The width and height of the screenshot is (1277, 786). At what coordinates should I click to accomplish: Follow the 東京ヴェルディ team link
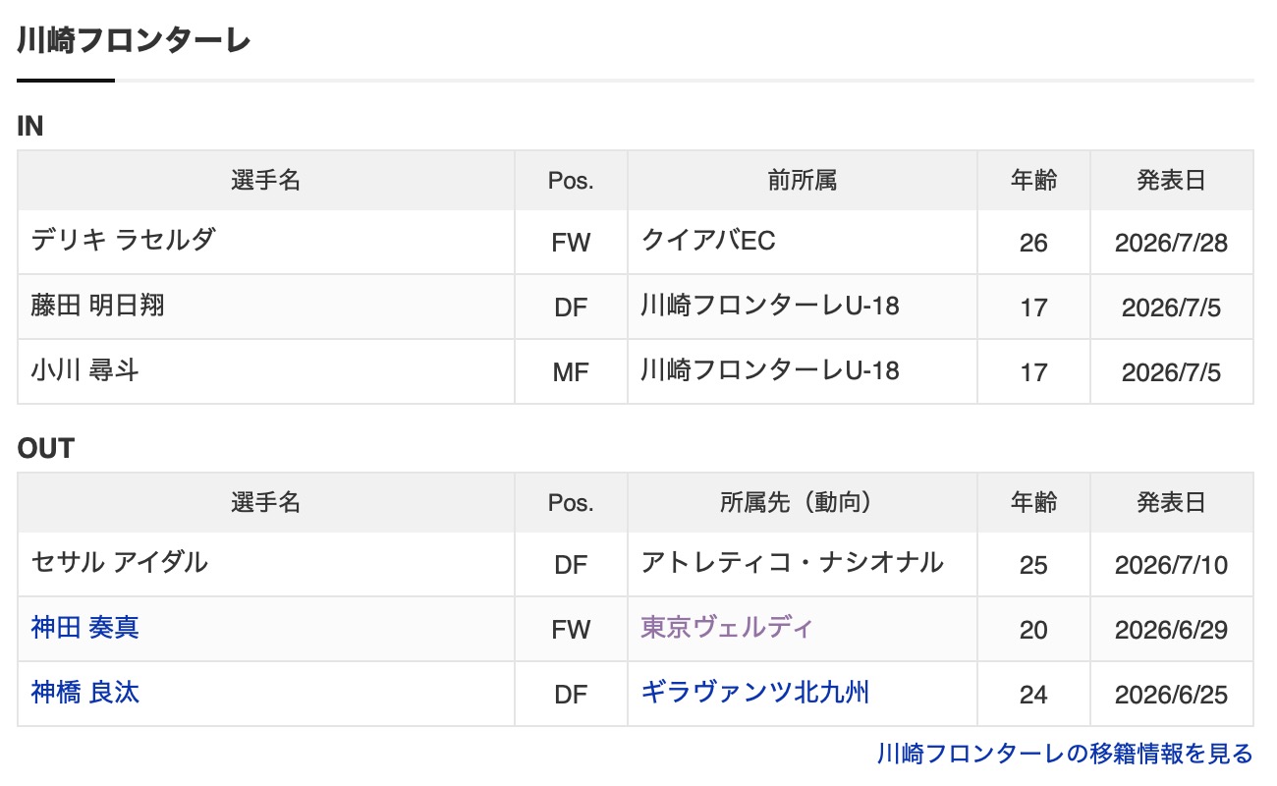(x=727, y=627)
